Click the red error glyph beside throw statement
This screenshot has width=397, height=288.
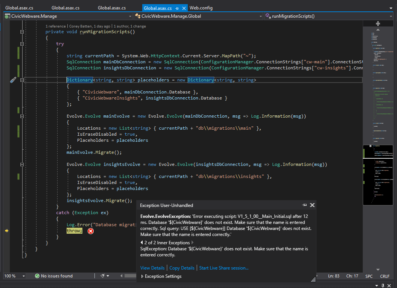click(x=90, y=231)
